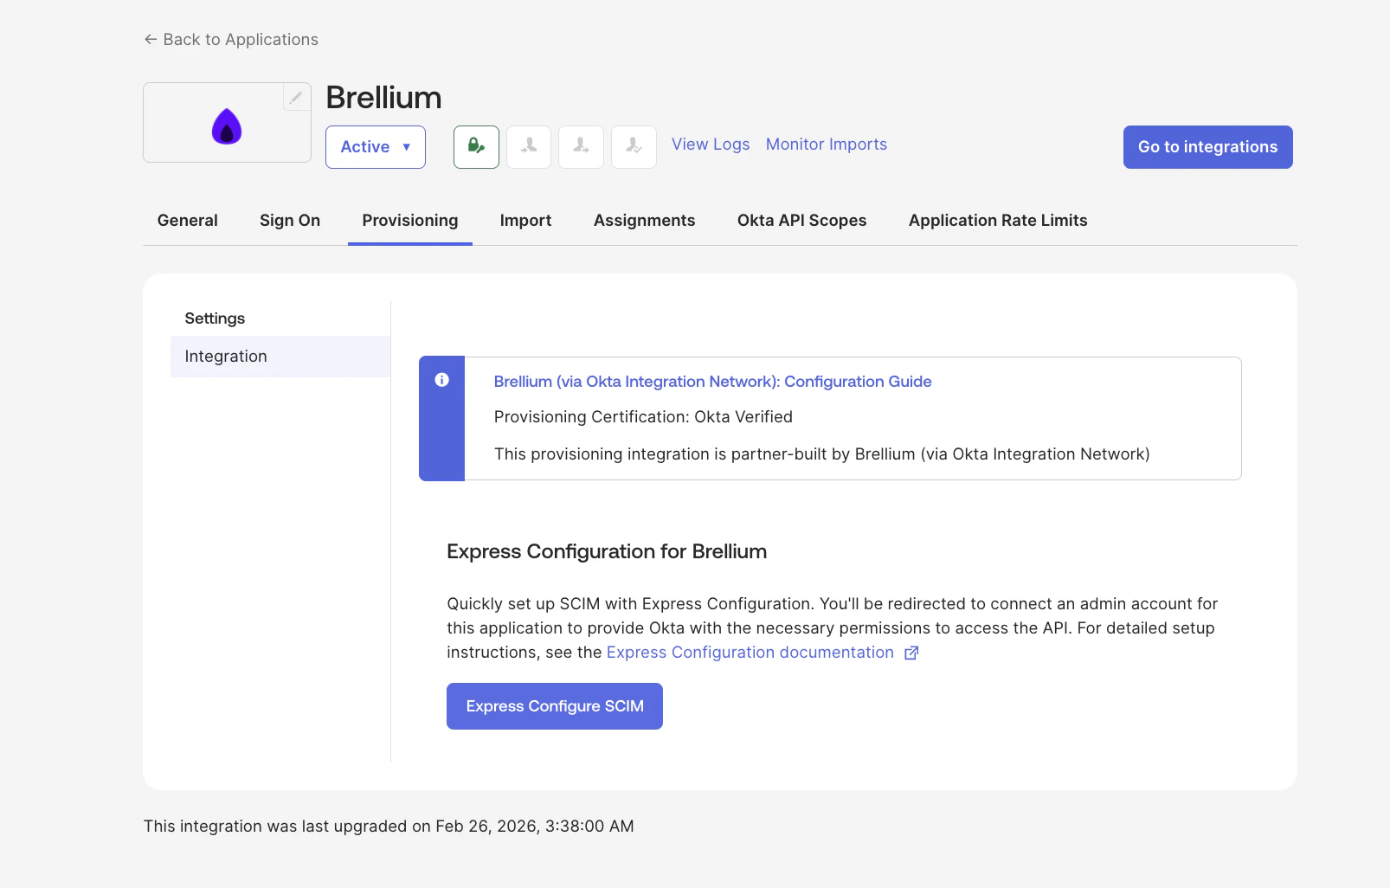Switch to the Sign On tab

pyautogui.click(x=289, y=221)
